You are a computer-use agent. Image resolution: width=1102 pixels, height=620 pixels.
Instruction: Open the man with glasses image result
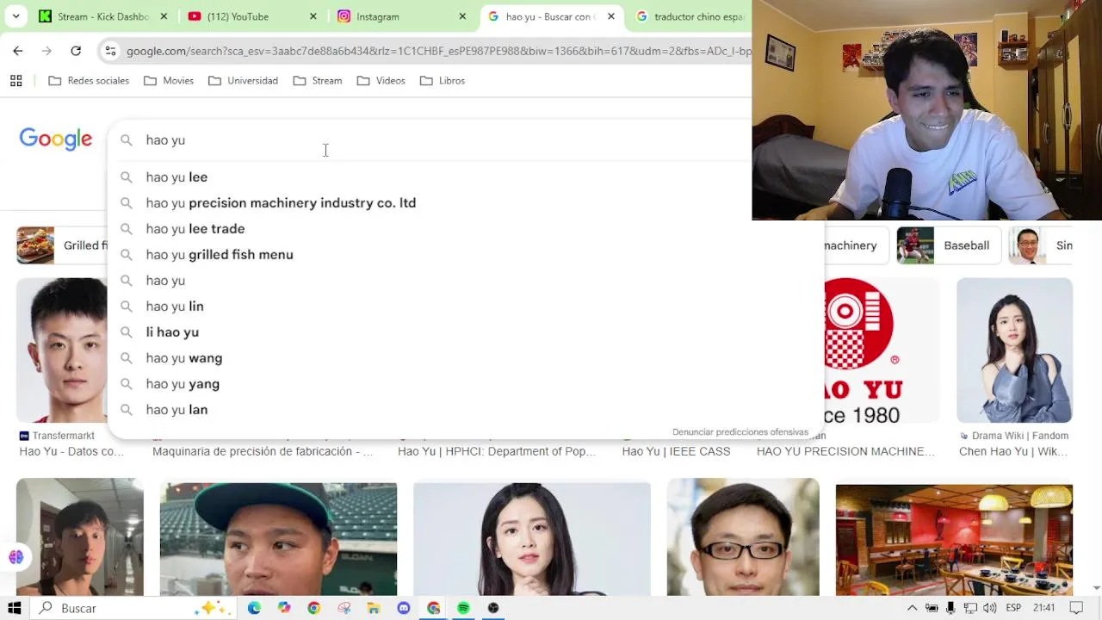743,537
